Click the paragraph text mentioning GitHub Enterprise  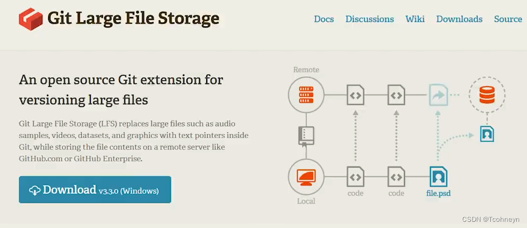[x=134, y=141]
